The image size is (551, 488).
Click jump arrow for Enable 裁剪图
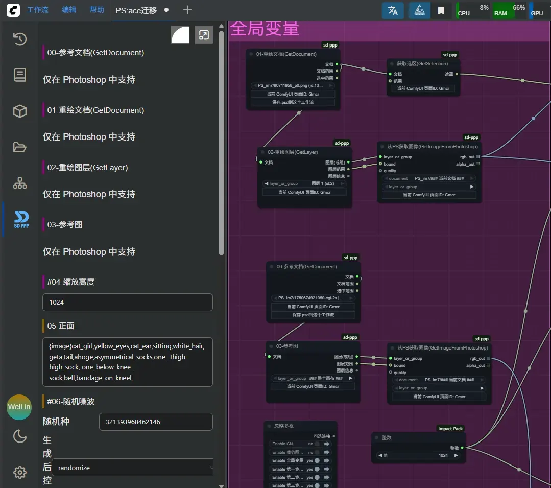coord(327,452)
